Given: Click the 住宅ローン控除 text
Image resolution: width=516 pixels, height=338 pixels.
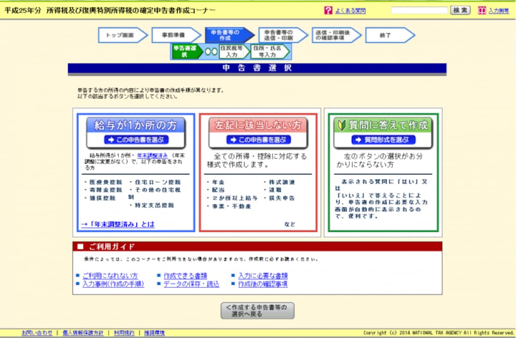Looking at the screenshot, I should point(157,182).
